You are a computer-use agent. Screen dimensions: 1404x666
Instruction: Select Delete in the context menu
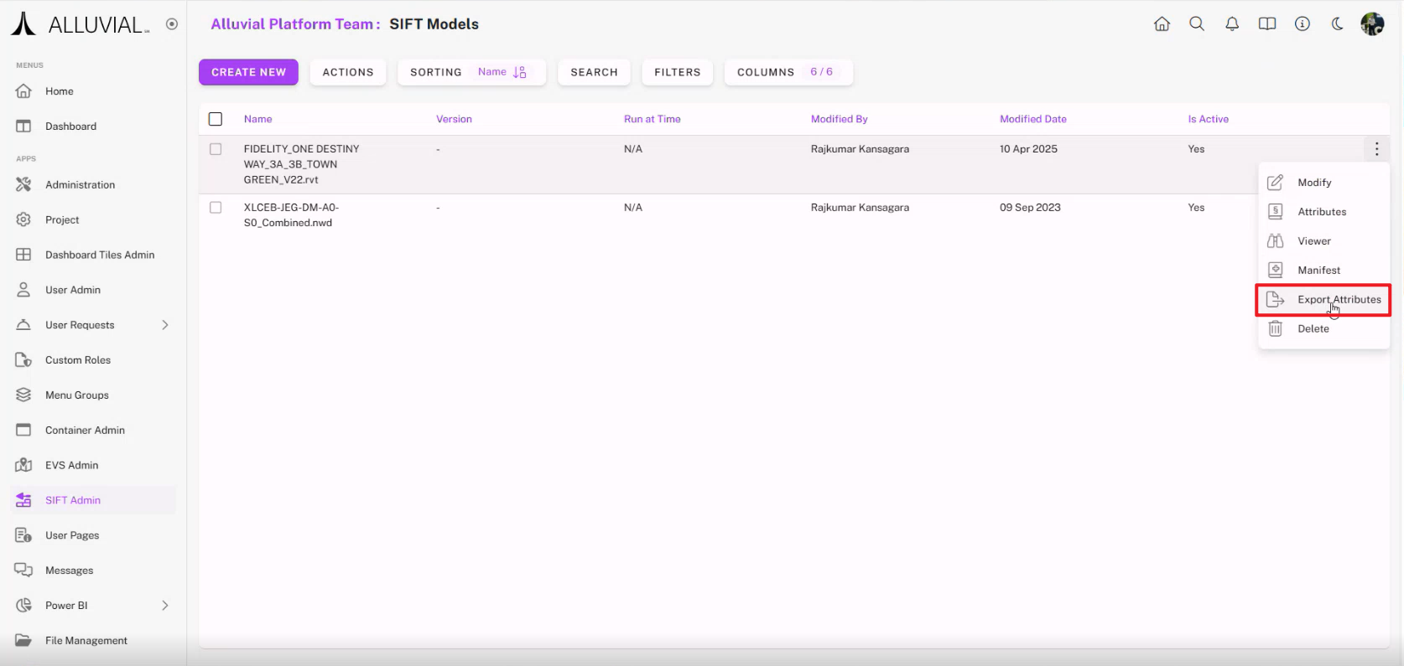(1313, 329)
